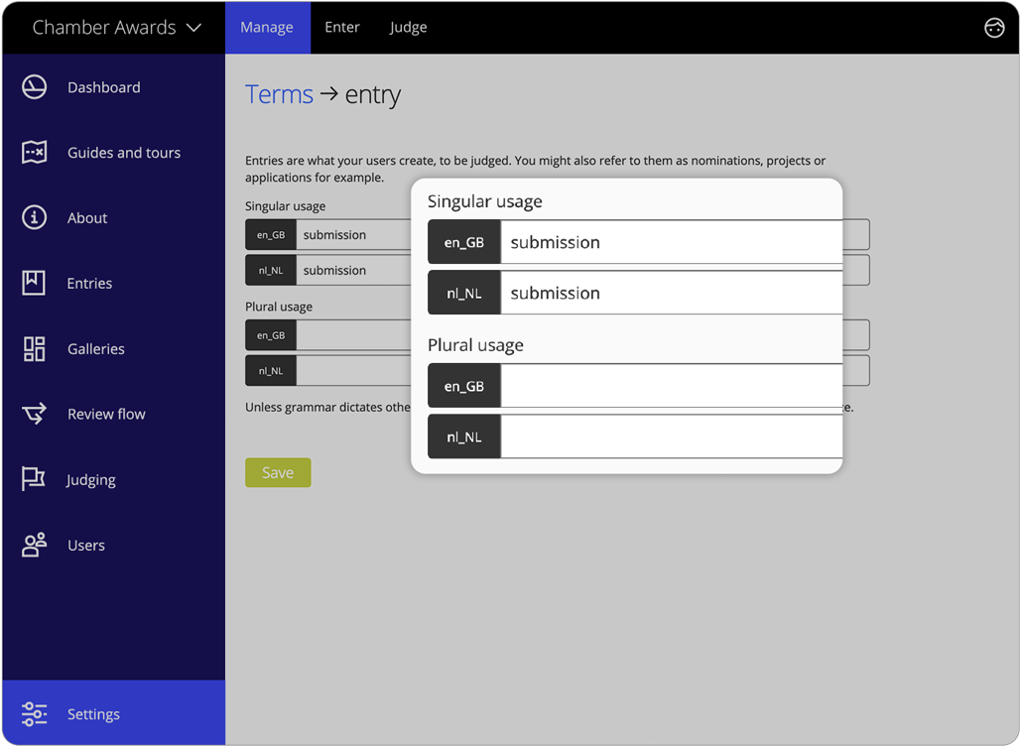Open the user account face icon top right
Screen dimensions: 1020x749
tap(994, 27)
